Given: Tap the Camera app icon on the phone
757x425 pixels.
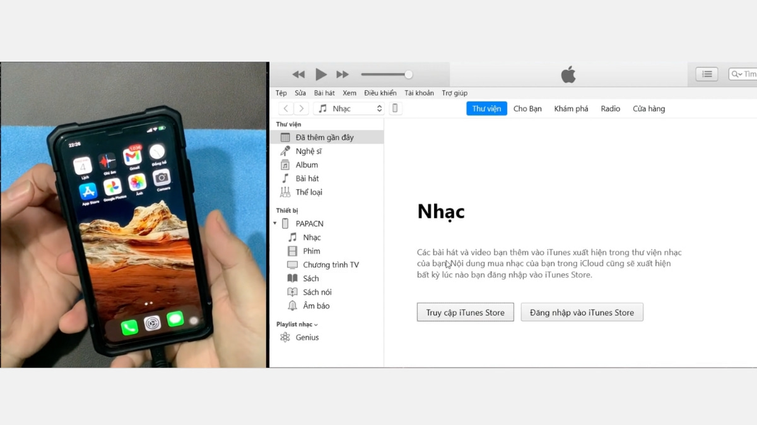Looking at the screenshot, I should coord(161,178).
